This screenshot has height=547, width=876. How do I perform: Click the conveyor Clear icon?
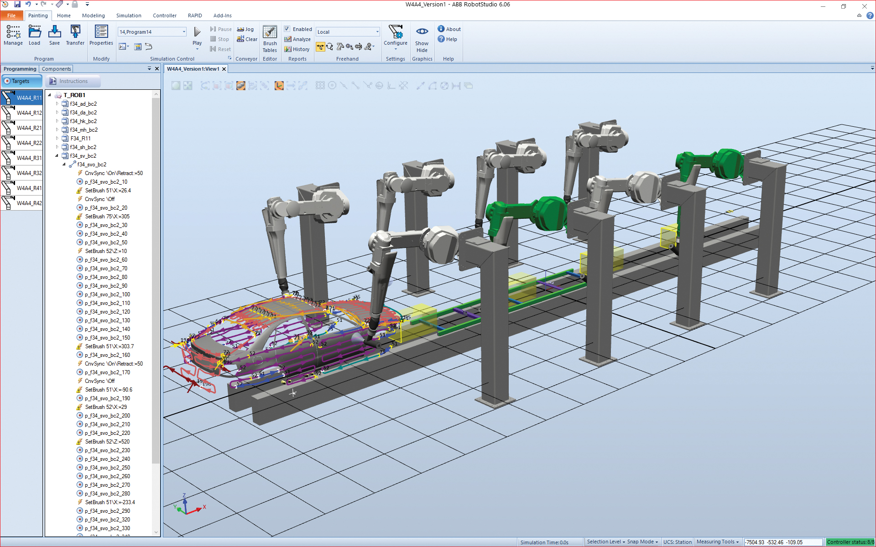click(x=247, y=39)
